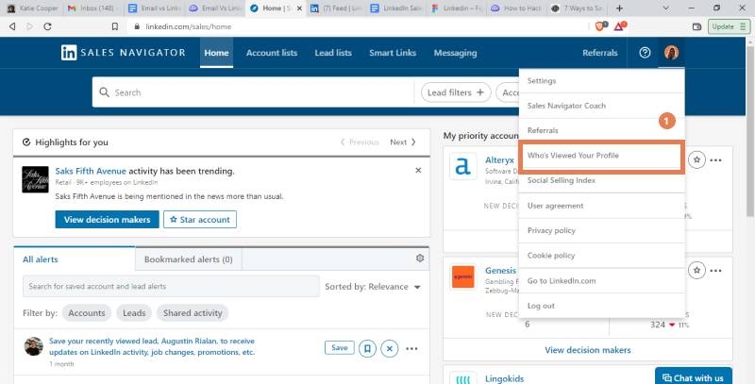The image size is (755, 384).
Task: Open Saks Fifth Avenue link
Action: (x=91, y=171)
